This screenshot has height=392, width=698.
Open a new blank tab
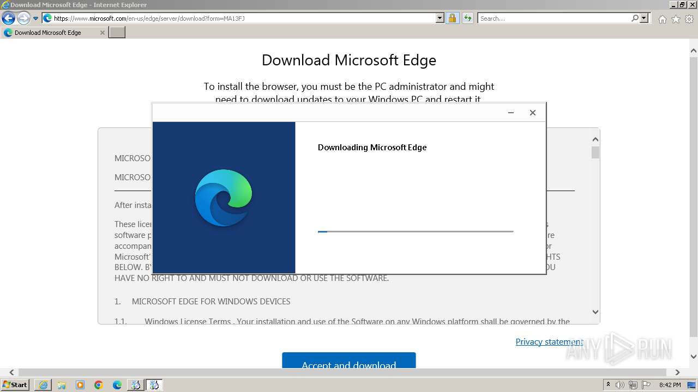[117, 33]
